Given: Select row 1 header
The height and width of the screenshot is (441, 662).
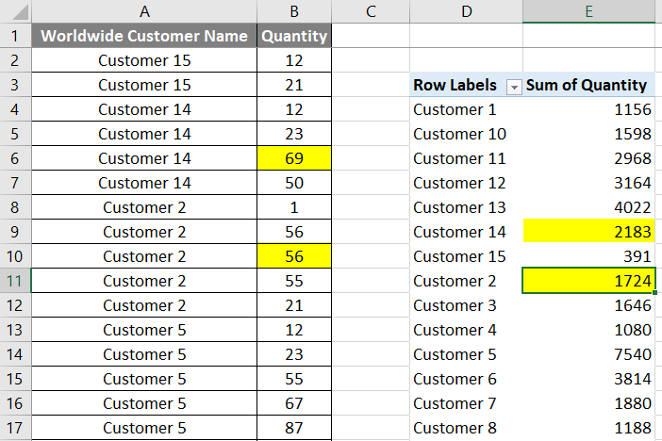Looking at the screenshot, I should pos(15,36).
